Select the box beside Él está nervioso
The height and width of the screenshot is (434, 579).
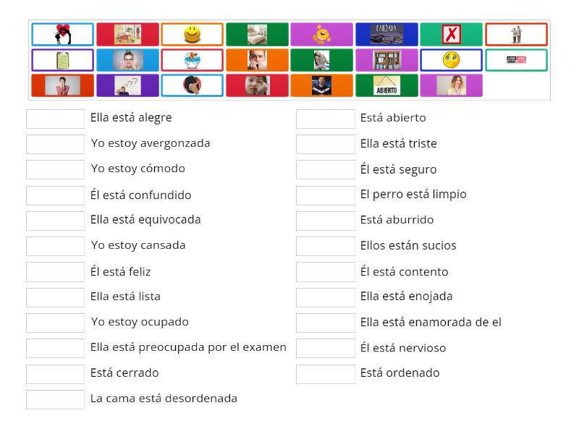point(325,349)
